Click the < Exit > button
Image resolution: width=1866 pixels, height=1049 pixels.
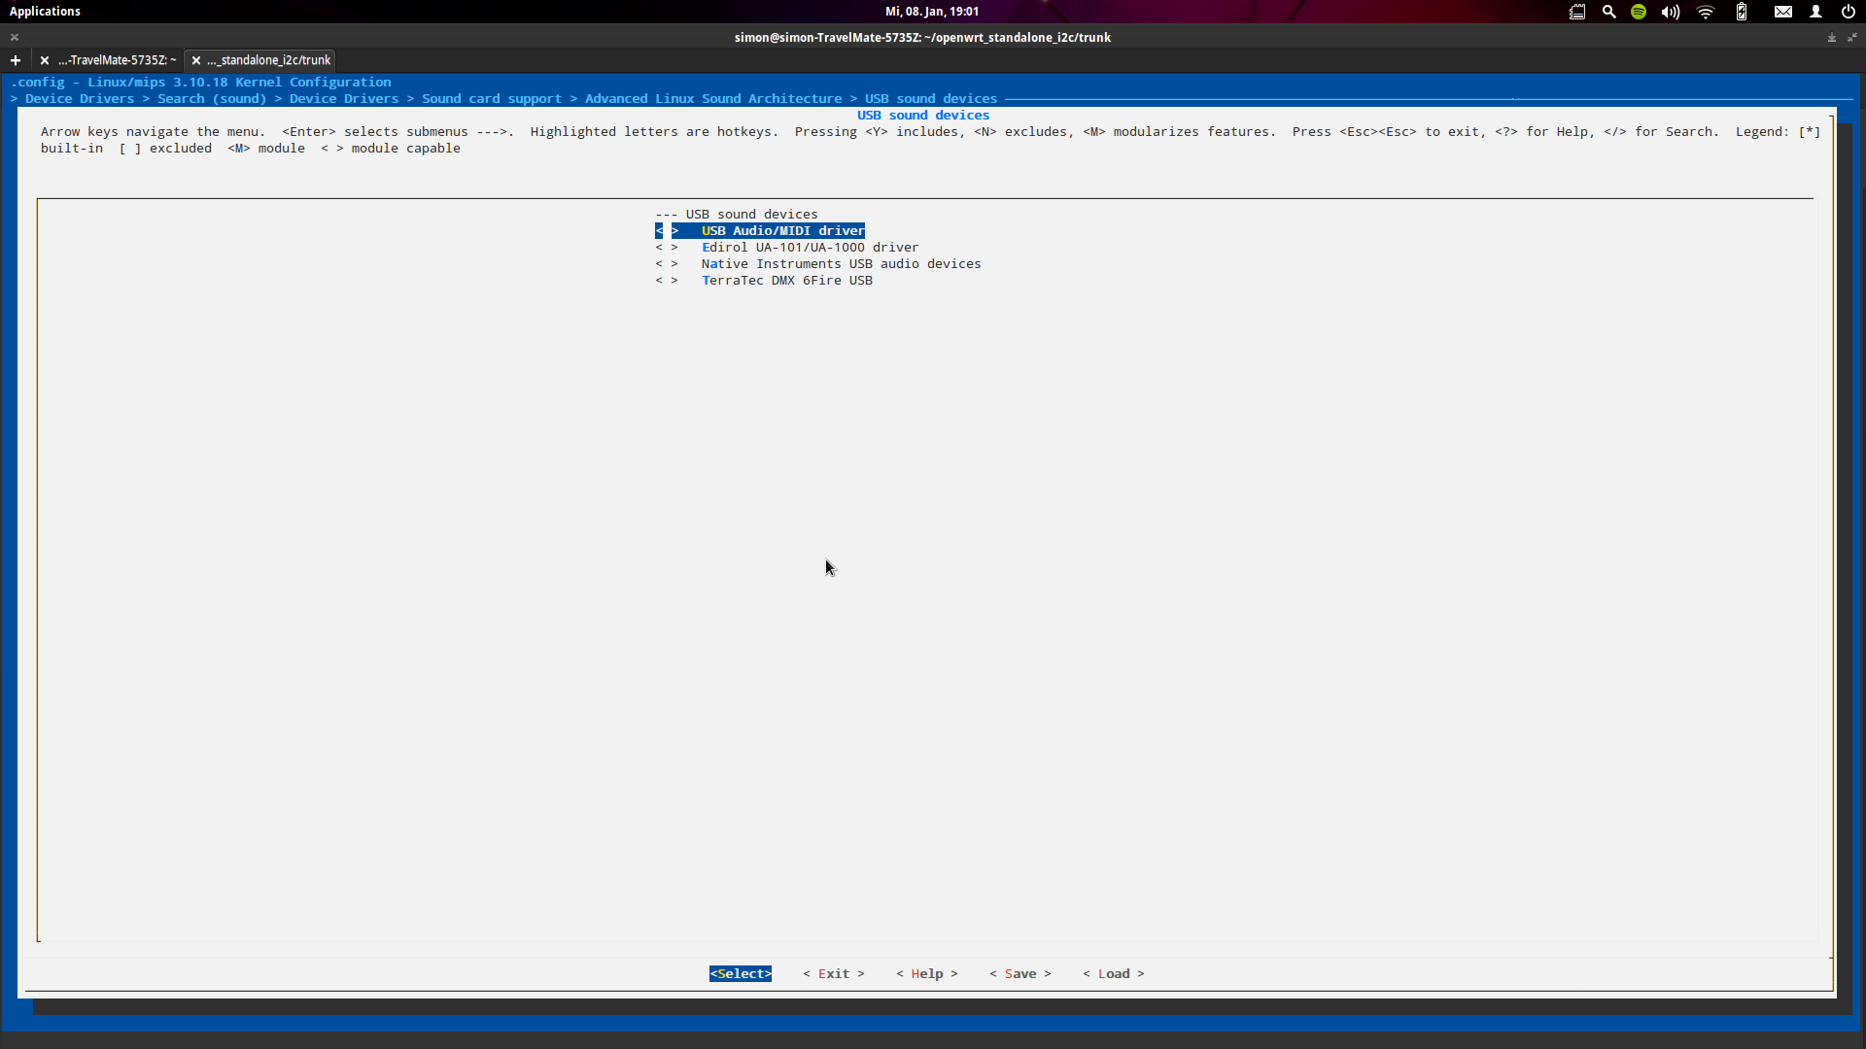pyautogui.click(x=834, y=974)
